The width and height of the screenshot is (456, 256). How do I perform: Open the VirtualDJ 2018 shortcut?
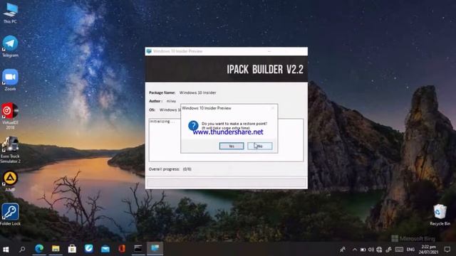(10, 116)
